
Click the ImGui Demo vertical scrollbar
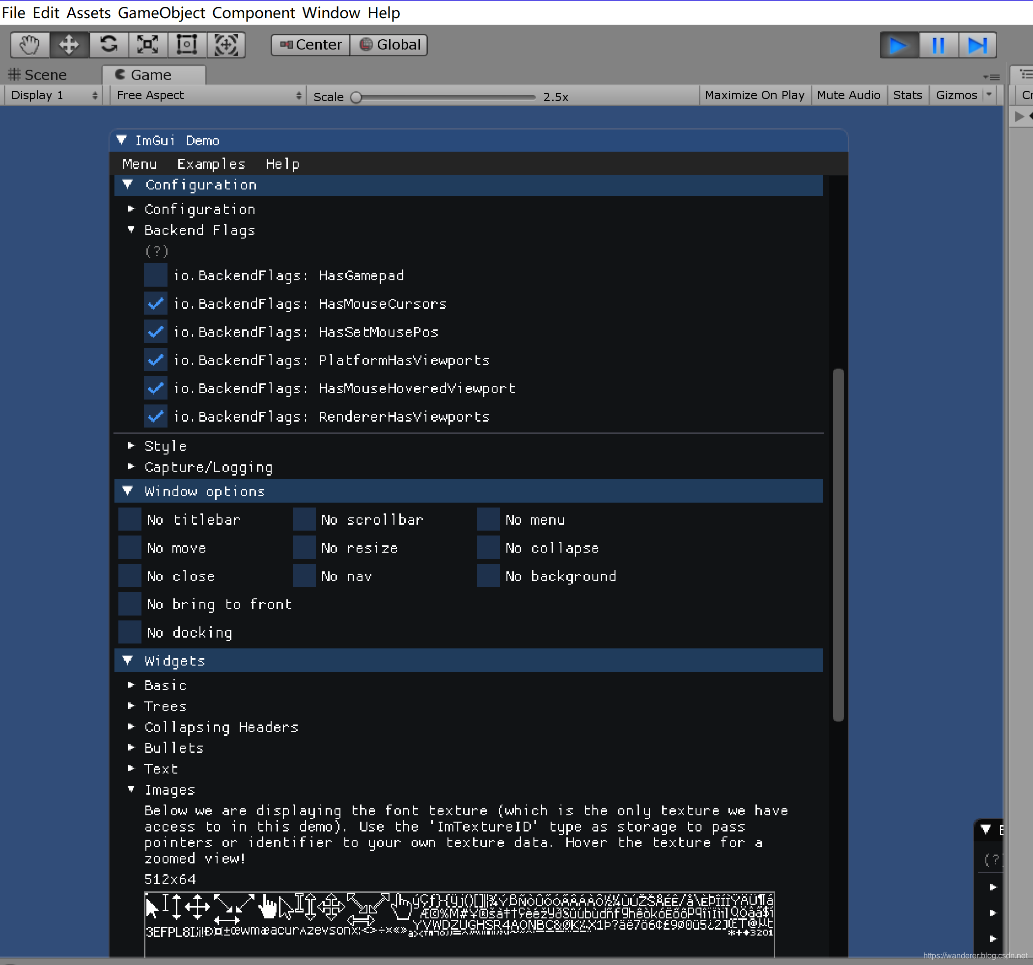tap(838, 545)
